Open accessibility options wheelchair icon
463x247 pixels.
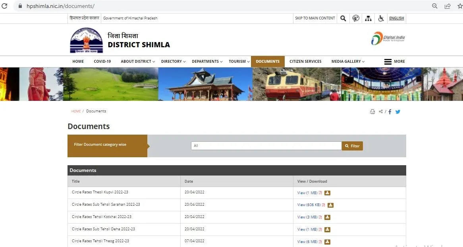click(x=380, y=18)
